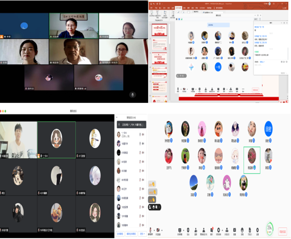Expand the More dropdown below the member list
Screen dimensions: 291x239
coord(142,234)
